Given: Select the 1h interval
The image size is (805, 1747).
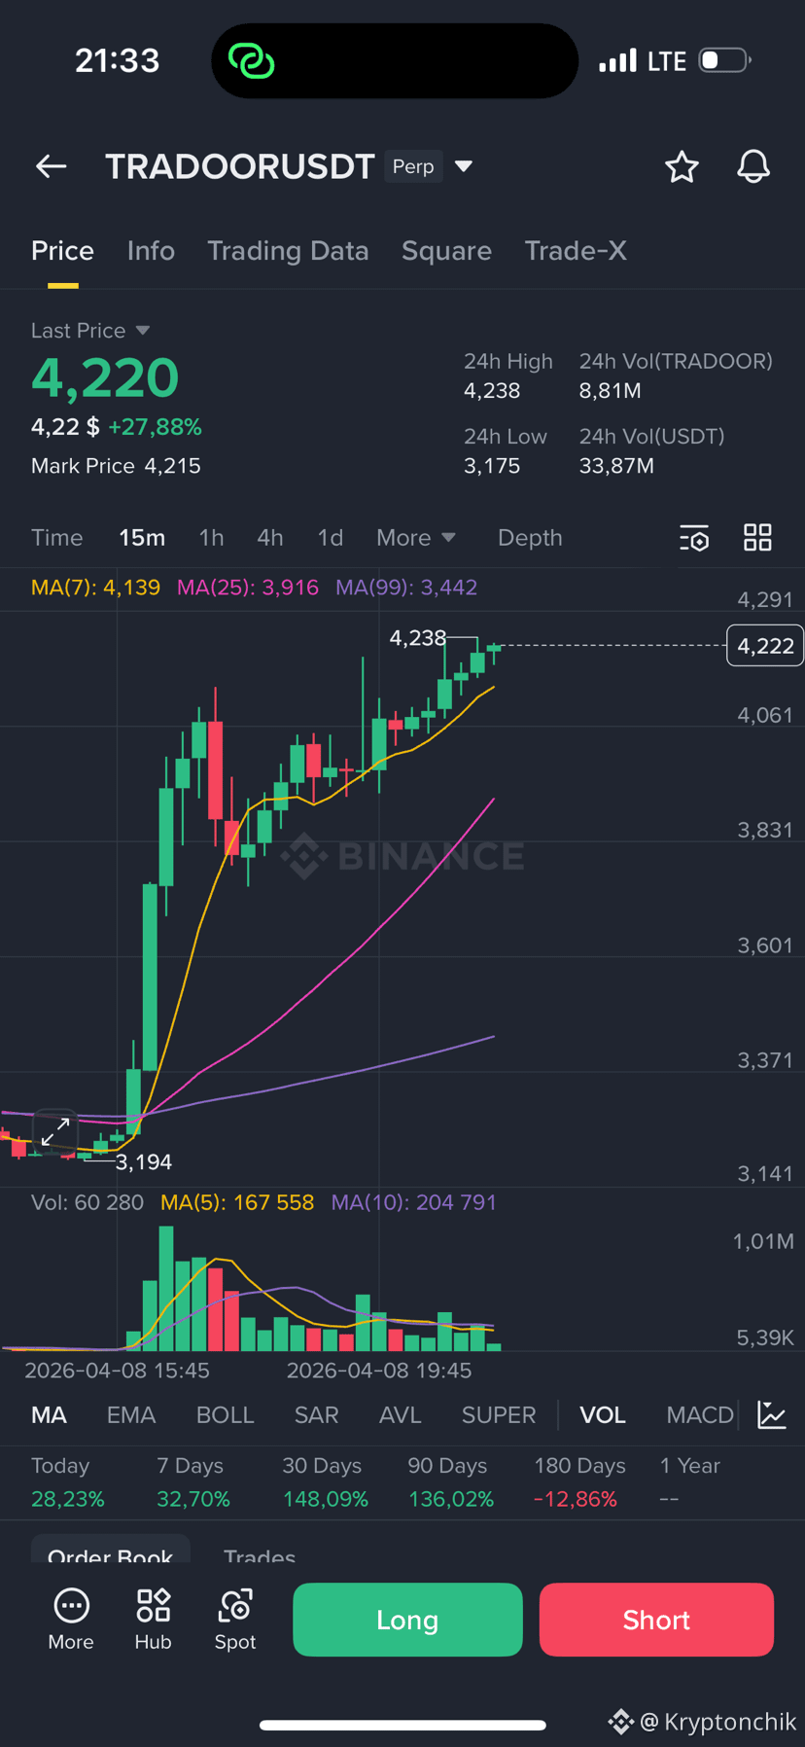Looking at the screenshot, I should tap(211, 538).
